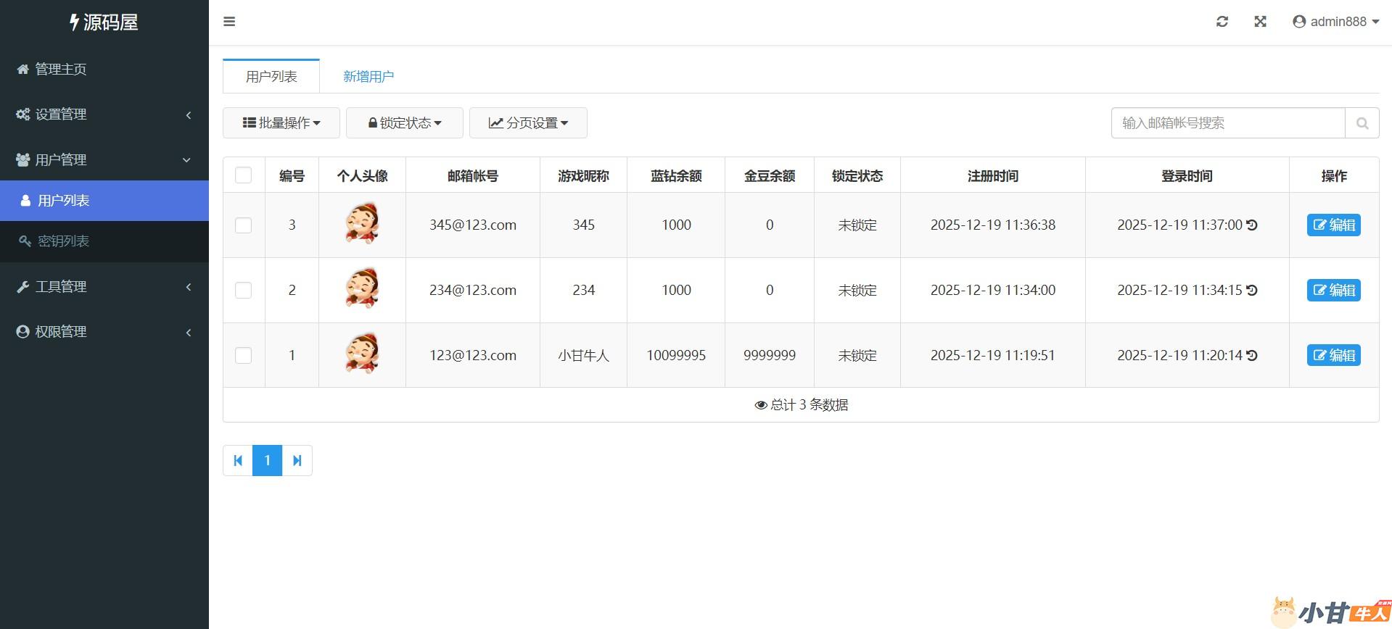
Task: Click avatar thumbnail of user number 2
Action: 362,290
